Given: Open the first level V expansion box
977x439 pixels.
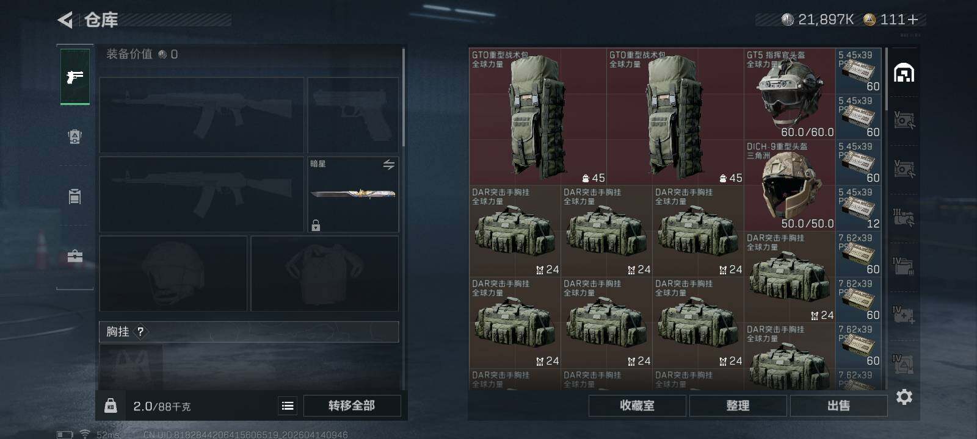Looking at the screenshot, I should (904, 120).
